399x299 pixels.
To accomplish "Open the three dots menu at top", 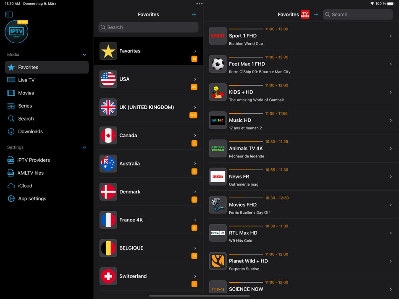I will click(199, 3).
